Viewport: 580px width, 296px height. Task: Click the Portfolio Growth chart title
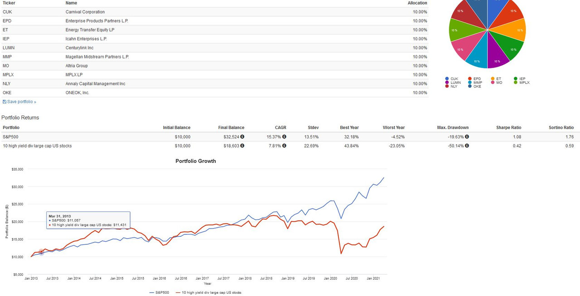(196, 161)
